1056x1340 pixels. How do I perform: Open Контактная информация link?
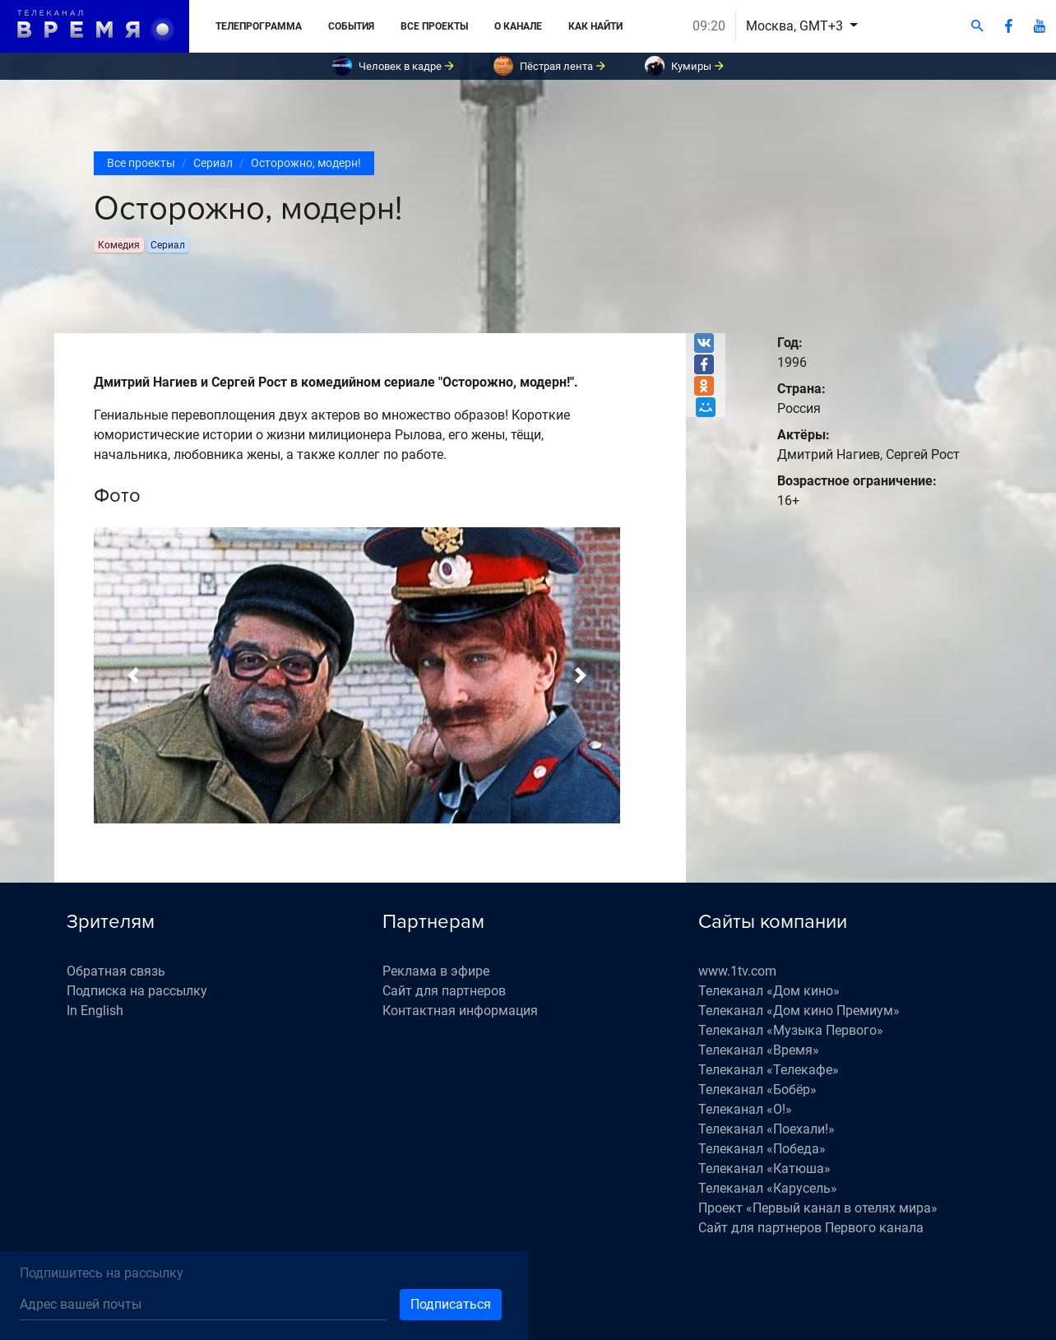coord(460,1011)
